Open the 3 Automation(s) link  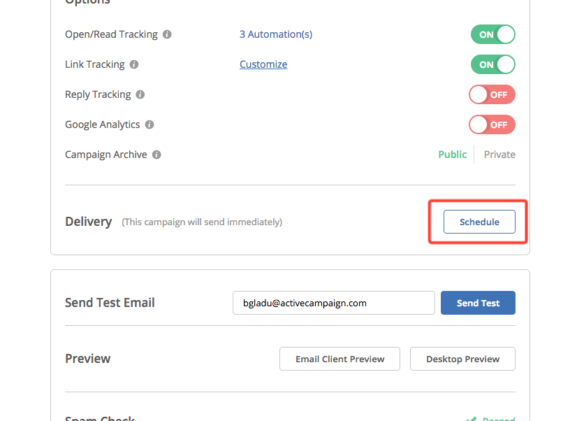[x=276, y=34]
